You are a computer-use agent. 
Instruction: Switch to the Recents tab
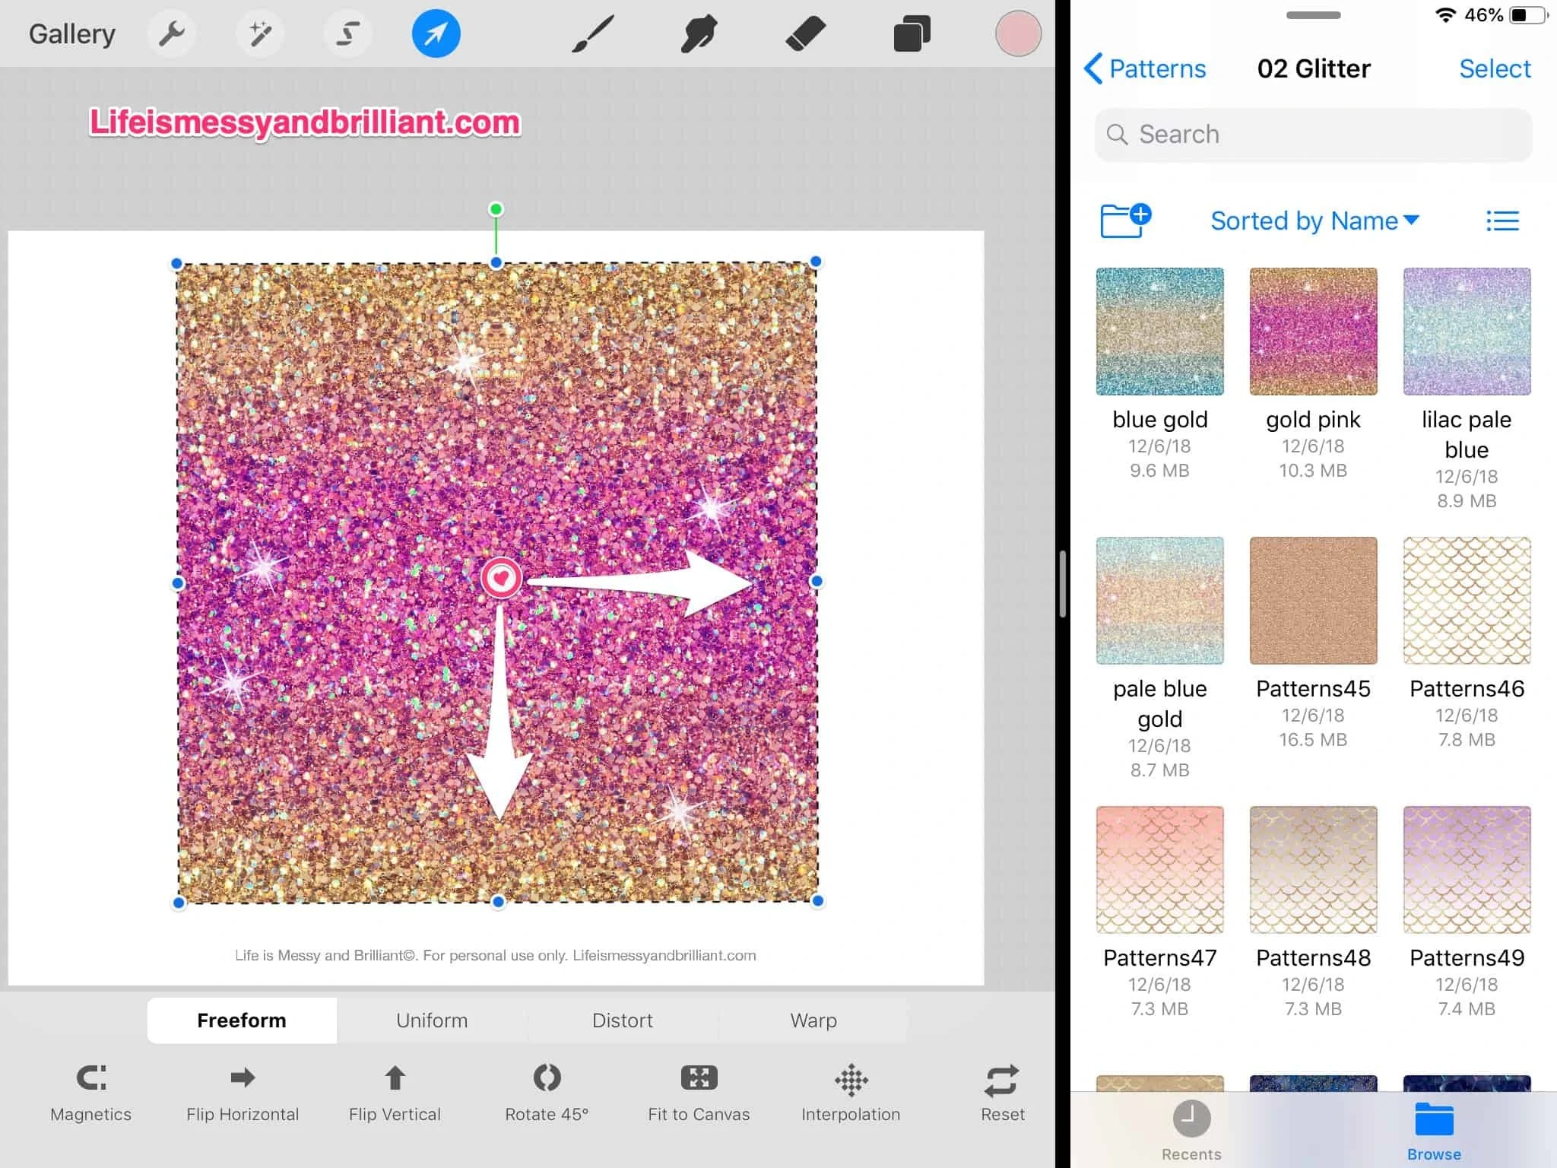(x=1191, y=1130)
